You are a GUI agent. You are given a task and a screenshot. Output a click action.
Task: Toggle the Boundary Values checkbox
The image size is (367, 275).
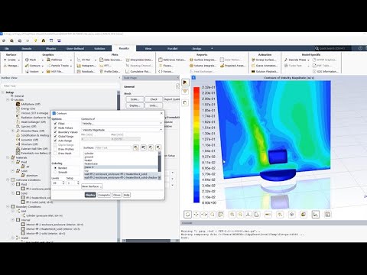coord(55,132)
